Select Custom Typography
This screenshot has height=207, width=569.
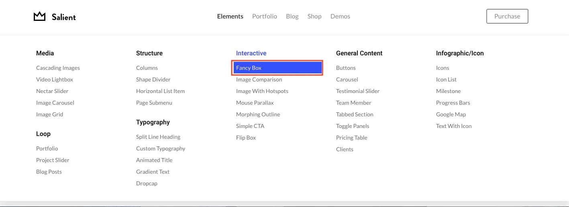coord(161,148)
